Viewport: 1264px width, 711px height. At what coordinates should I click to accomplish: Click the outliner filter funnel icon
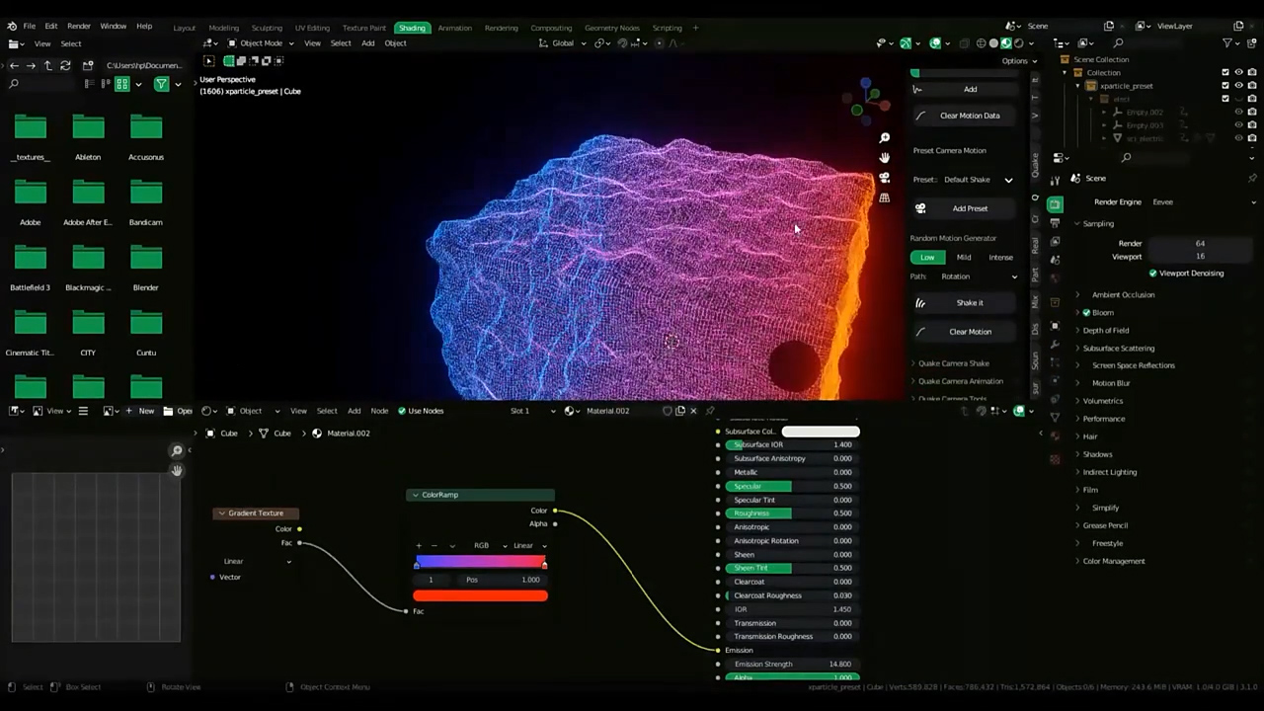(1227, 43)
